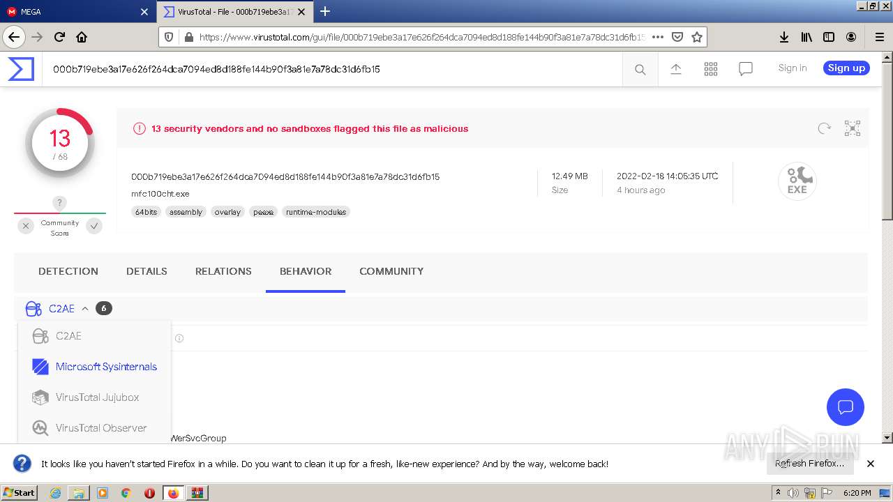This screenshot has height=502, width=893.
Task: Open the VirusTotal apps grid icon
Action: coord(711,68)
